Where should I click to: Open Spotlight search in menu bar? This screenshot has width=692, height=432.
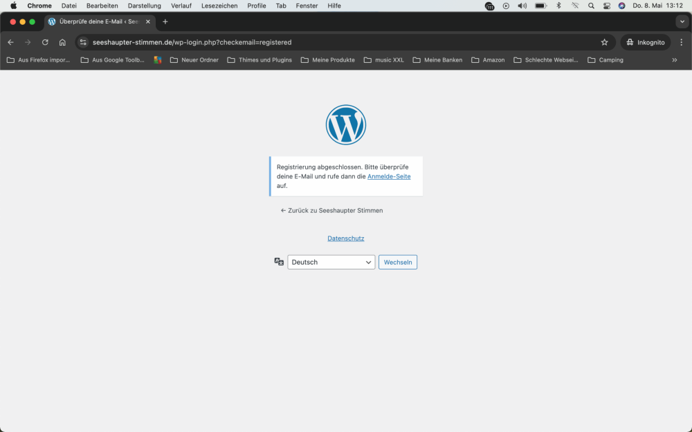[591, 6]
